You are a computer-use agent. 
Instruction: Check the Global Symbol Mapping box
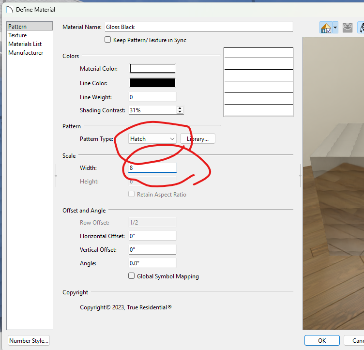click(131, 276)
